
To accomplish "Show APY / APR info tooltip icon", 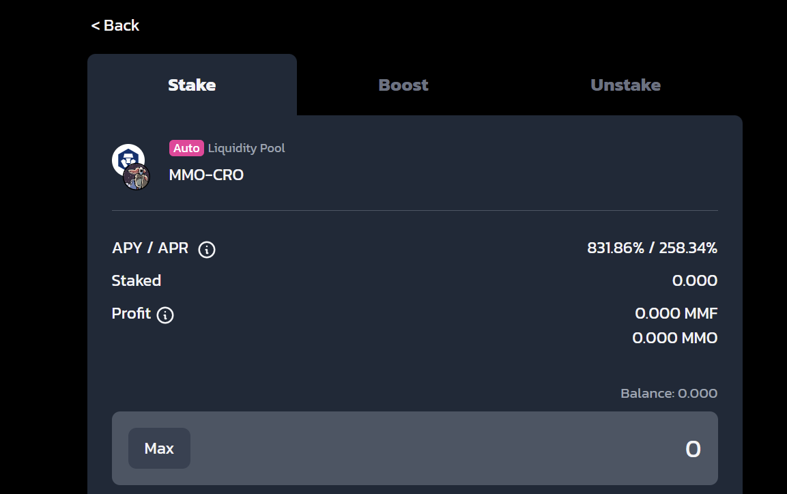I will 207,250.
